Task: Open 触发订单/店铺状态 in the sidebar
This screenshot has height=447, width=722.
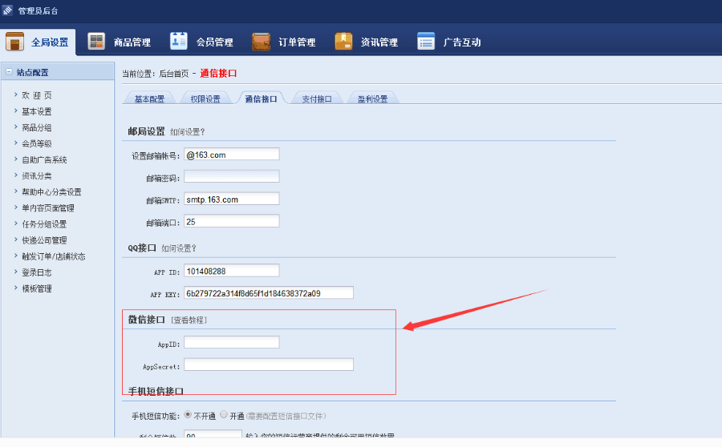Action: pos(54,256)
